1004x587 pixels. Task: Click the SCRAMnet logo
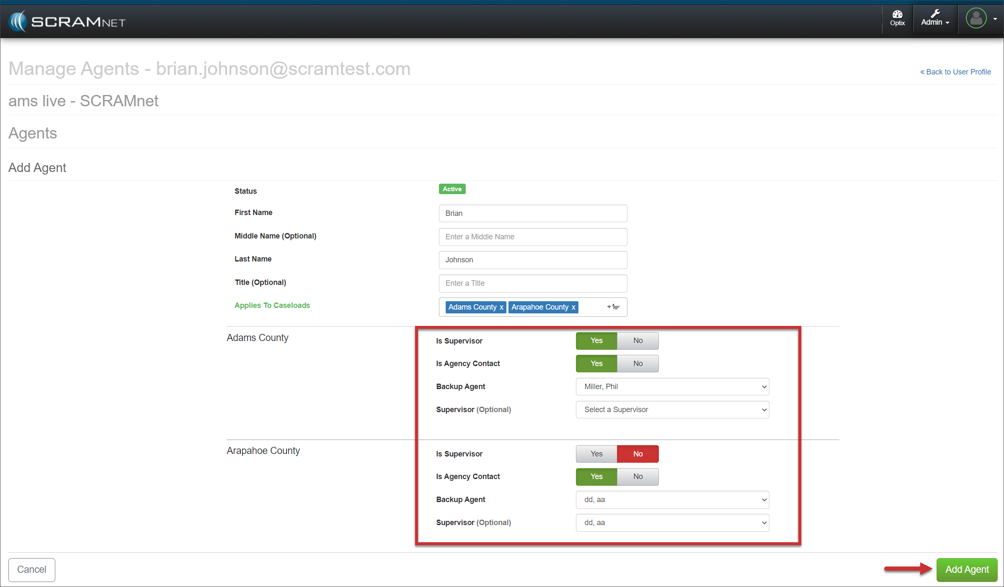pyautogui.click(x=67, y=21)
